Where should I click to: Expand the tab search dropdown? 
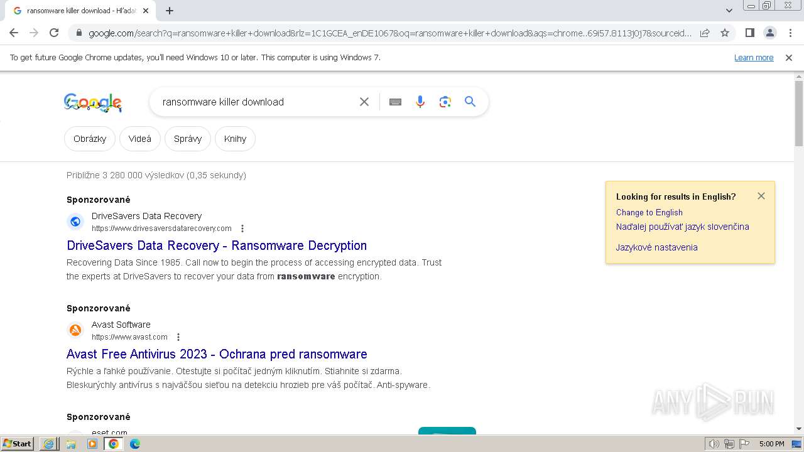729,11
